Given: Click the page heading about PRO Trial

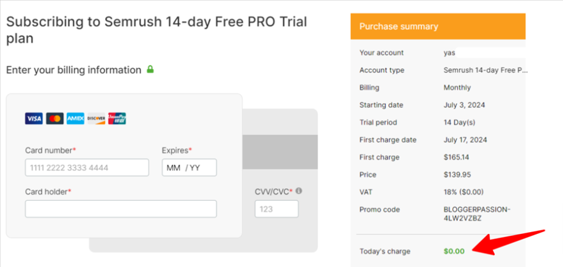Looking at the screenshot, I should [157, 30].
